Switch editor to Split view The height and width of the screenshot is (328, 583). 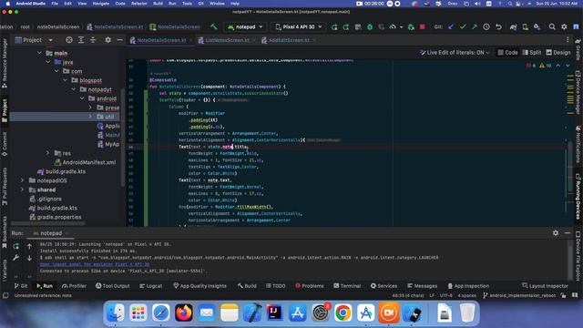(532, 53)
